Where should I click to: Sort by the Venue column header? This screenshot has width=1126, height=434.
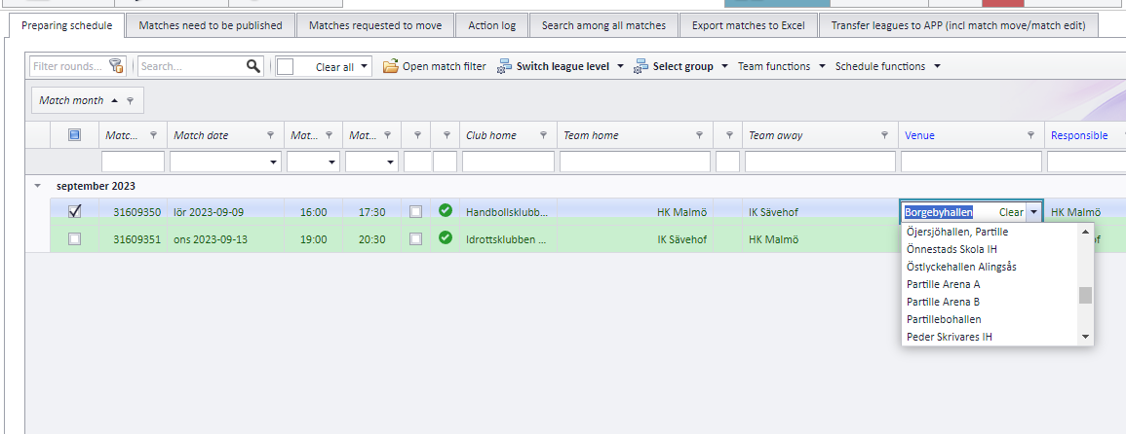[919, 135]
